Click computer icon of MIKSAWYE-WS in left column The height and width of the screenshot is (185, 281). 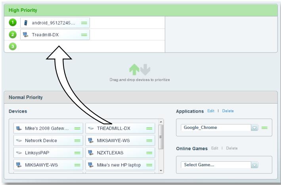(x=19, y=165)
